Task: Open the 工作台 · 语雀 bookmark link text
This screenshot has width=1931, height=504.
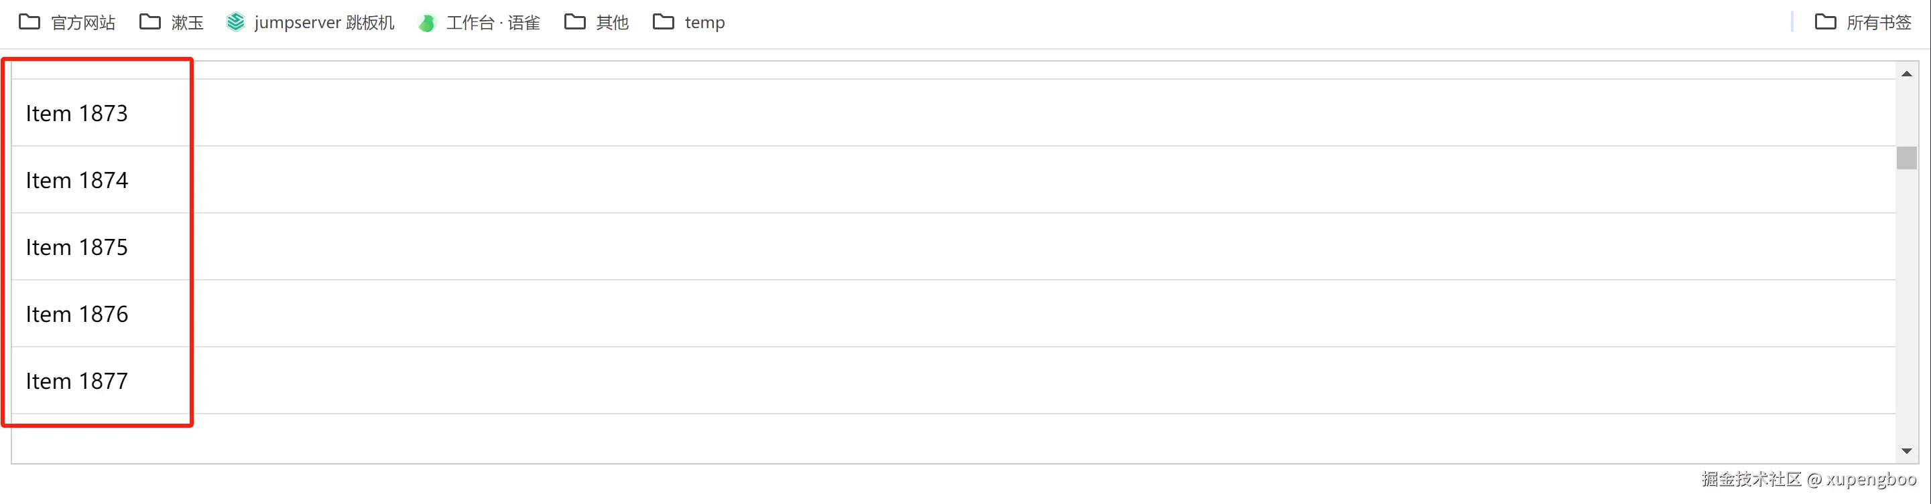Action: pos(493,23)
